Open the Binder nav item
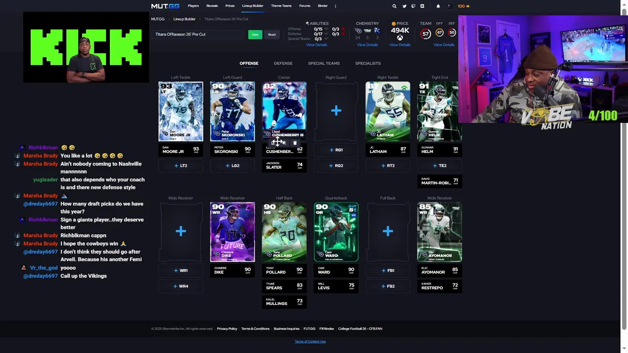This screenshot has height=353, width=628. coord(322,6)
